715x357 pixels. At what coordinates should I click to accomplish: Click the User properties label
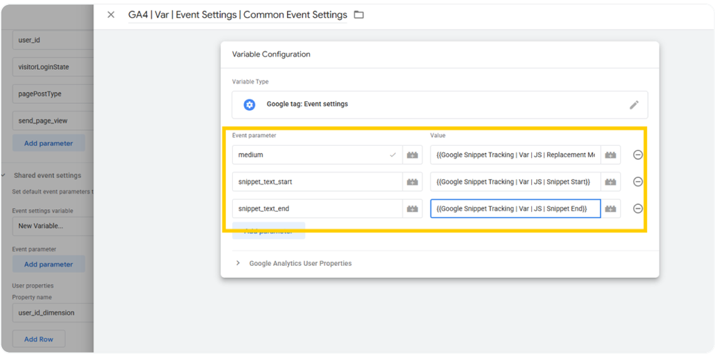[33, 285]
